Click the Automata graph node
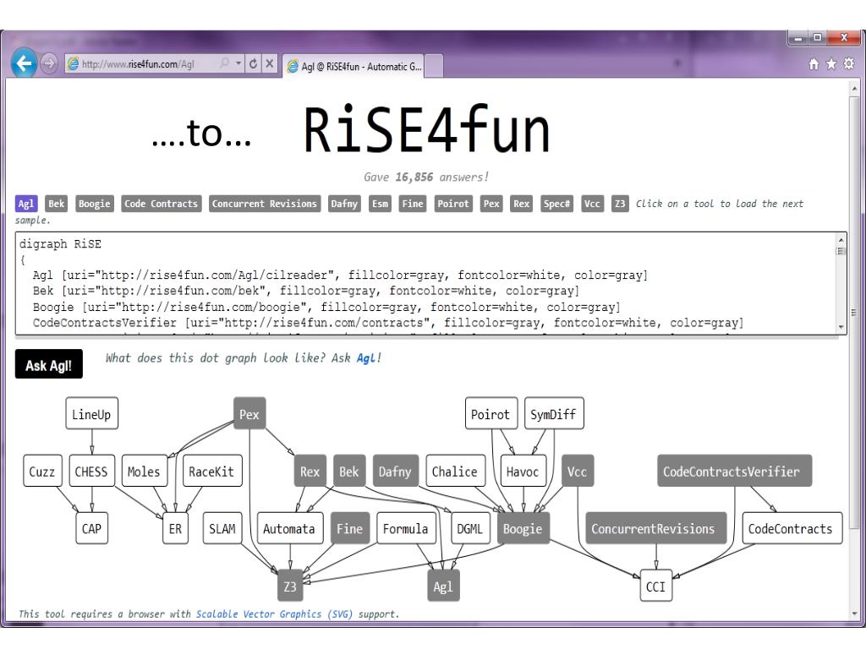The height and width of the screenshot is (649, 866). coord(290,528)
